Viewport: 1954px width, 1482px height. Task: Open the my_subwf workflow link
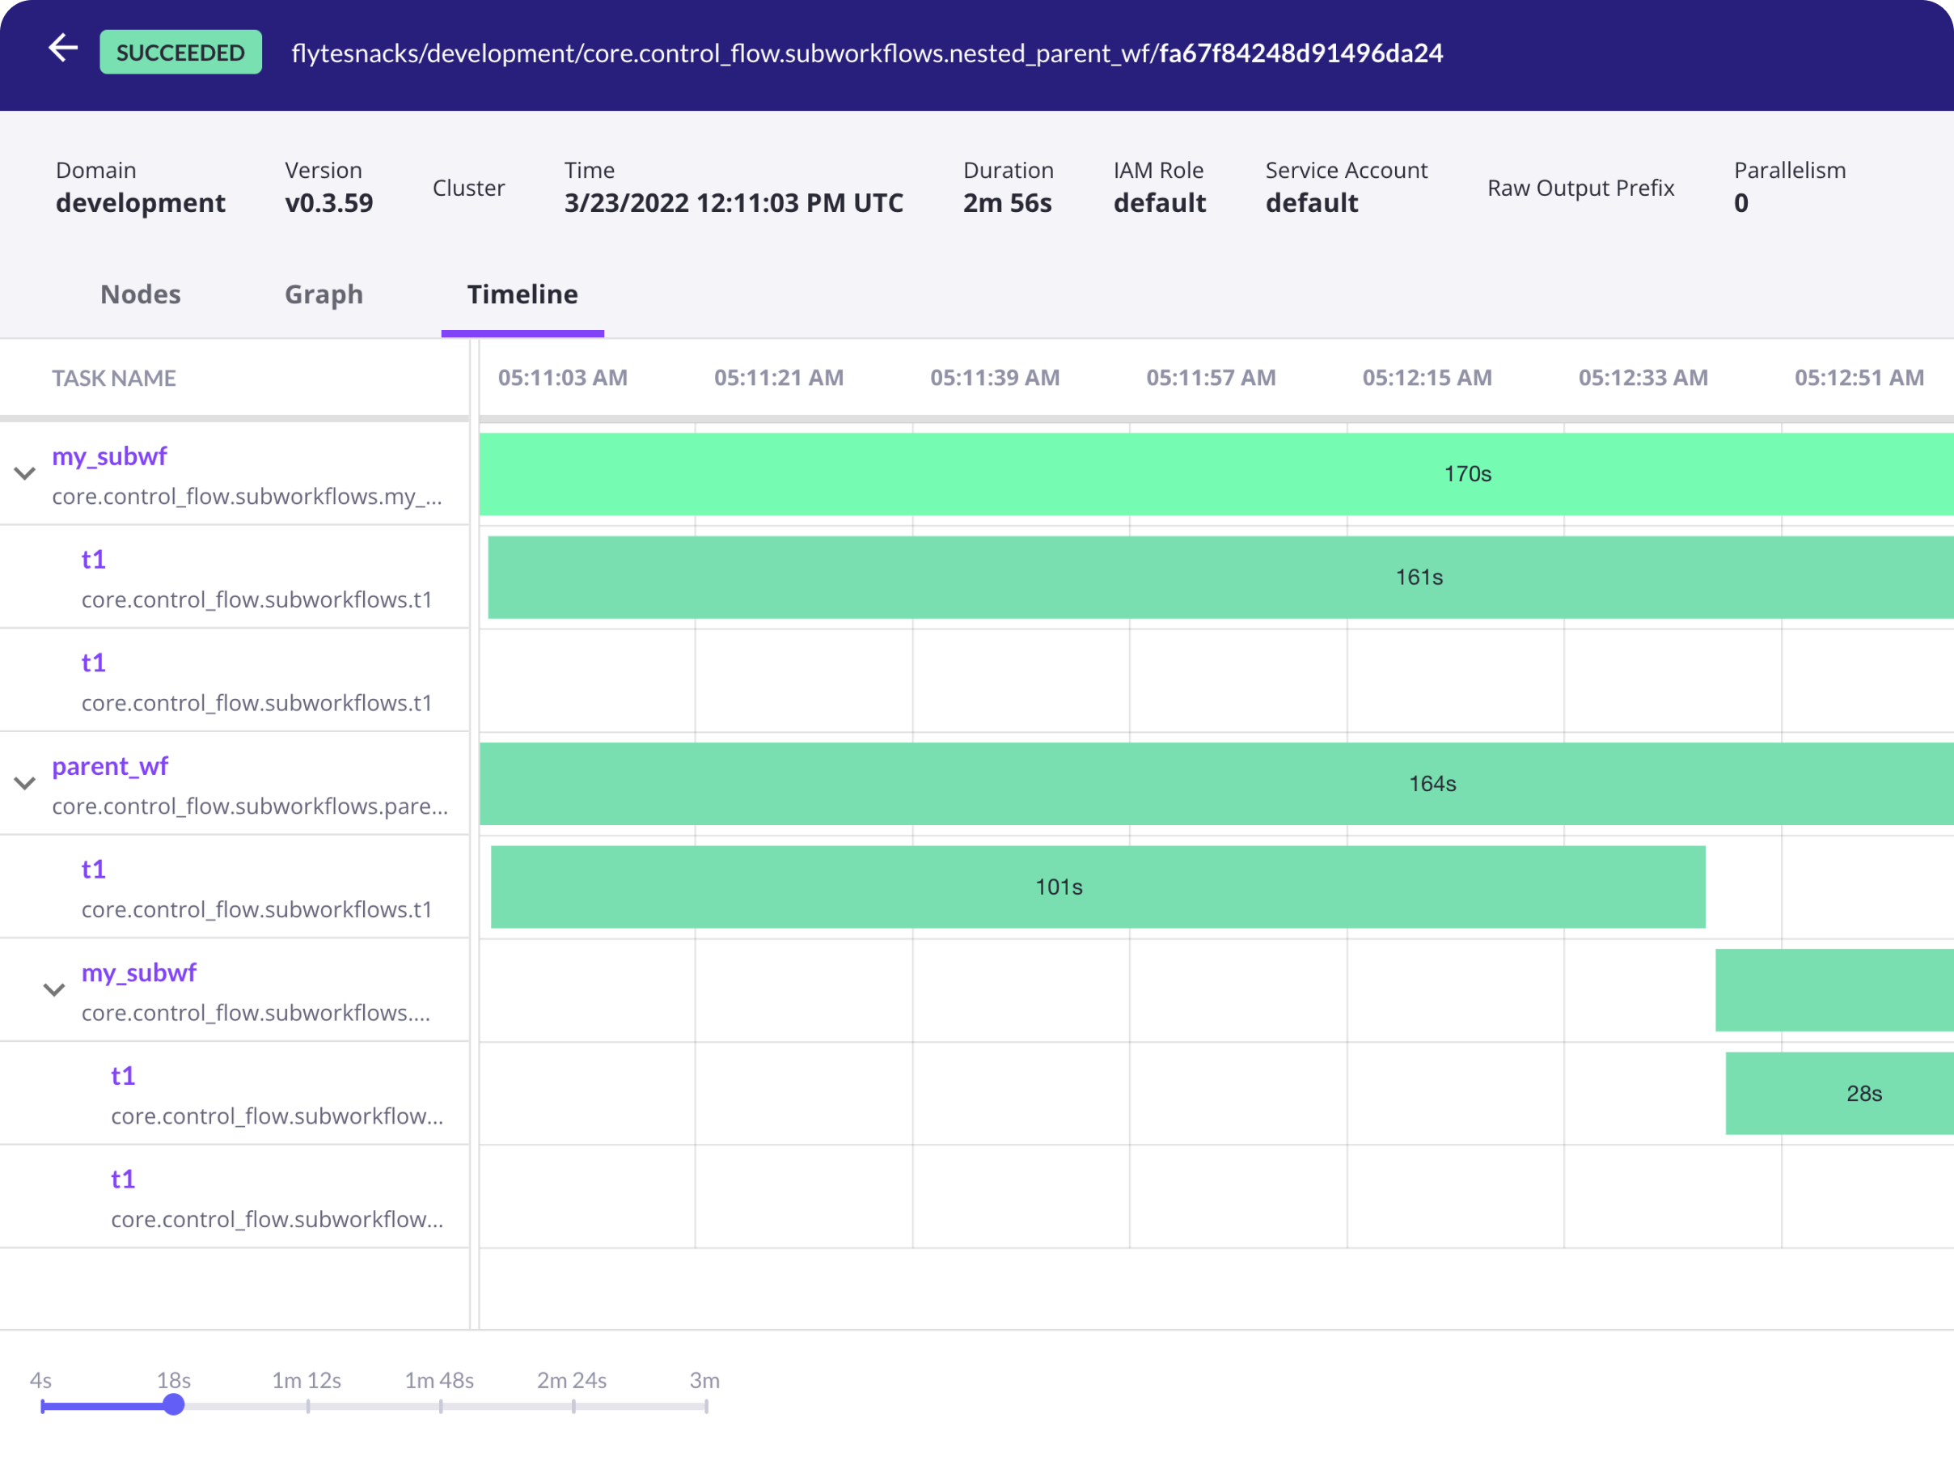coord(109,456)
